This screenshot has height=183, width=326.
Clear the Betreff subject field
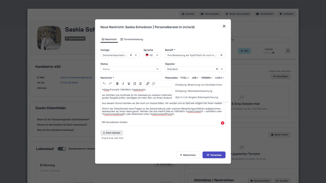coord(221,55)
